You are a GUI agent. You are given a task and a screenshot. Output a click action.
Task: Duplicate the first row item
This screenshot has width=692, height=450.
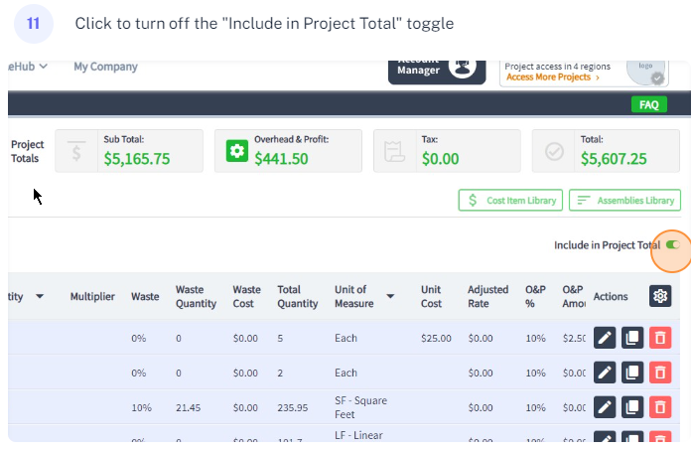631,338
